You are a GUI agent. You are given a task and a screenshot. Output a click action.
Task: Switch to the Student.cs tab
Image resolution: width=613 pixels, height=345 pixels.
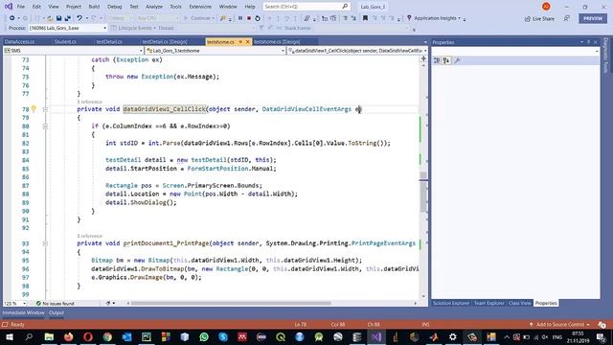[65, 42]
